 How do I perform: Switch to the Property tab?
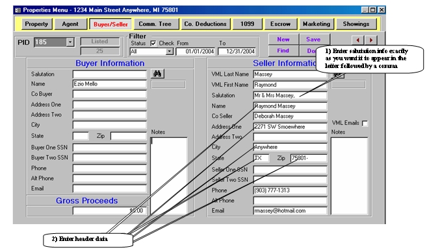coord(36,24)
